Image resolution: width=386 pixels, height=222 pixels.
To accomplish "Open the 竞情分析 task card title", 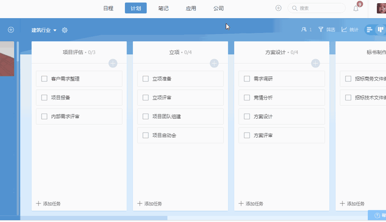I will pyautogui.click(x=263, y=97).
